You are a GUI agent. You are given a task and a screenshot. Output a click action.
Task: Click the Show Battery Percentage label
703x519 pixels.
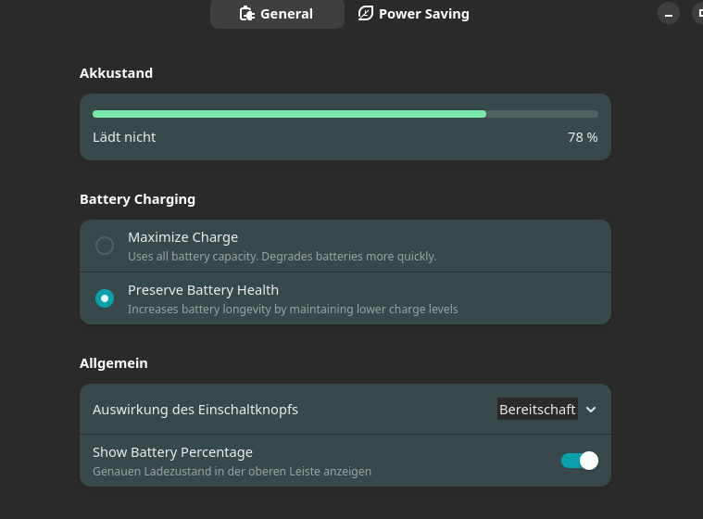(172, 452)
